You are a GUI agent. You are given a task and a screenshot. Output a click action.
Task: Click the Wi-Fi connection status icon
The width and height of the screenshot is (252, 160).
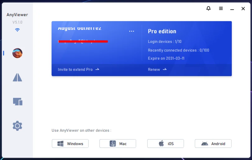point(17,30)
